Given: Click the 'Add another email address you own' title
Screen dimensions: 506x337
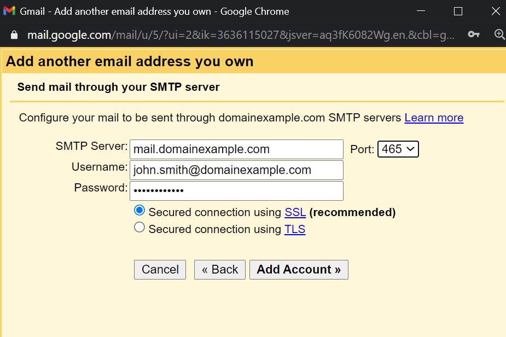Looking at the screenshot, I should point(130,61).
